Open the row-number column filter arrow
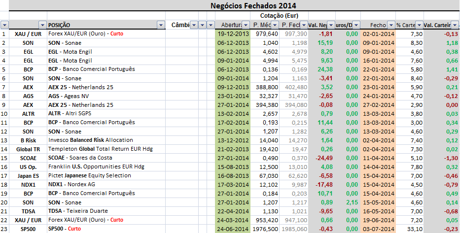 (4, 25)
